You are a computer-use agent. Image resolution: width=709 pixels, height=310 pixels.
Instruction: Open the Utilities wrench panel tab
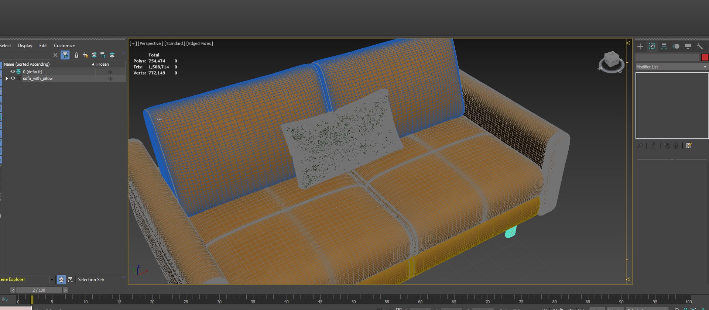[699, 46]
